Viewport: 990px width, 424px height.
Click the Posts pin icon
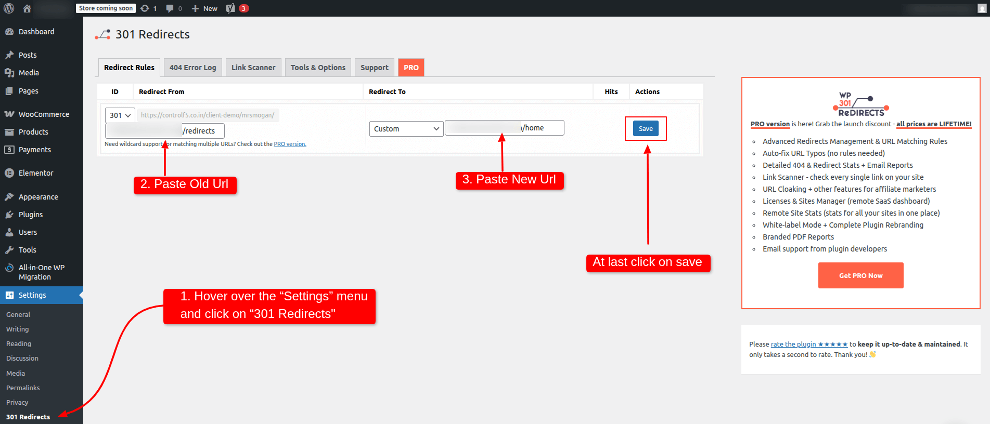click(x=9, y=55)
